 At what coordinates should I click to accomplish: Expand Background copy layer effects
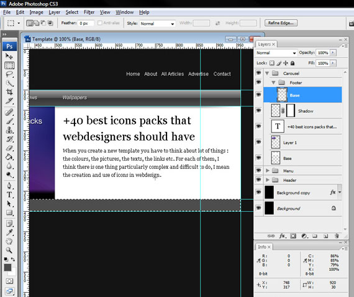340,192
